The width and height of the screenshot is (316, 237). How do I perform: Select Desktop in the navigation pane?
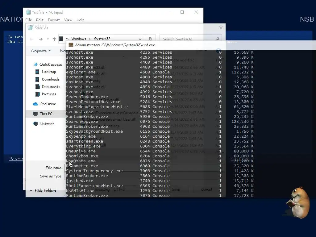pos(49,72)
